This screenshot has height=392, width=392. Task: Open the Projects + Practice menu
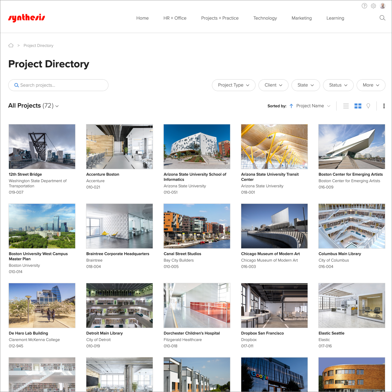click(x=220, y=18)
